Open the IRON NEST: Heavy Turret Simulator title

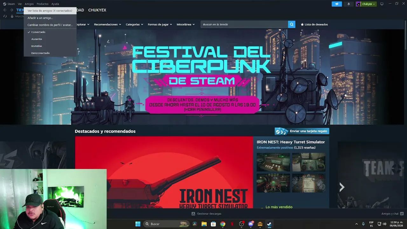point(291,142)
